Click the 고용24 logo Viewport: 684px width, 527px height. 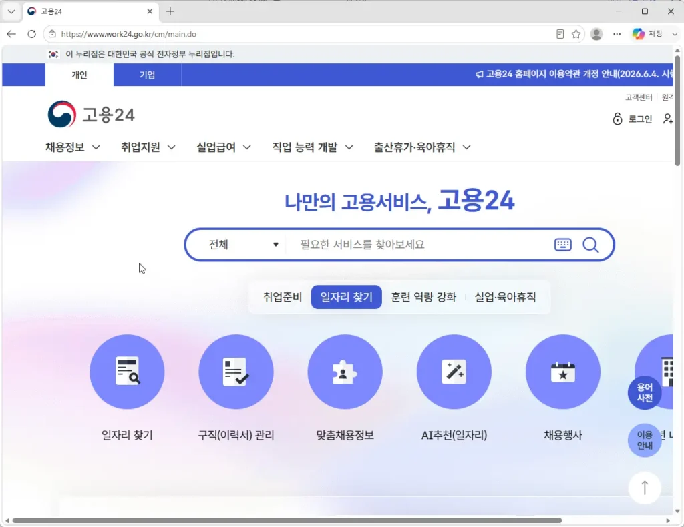click(x=91, y=115)
